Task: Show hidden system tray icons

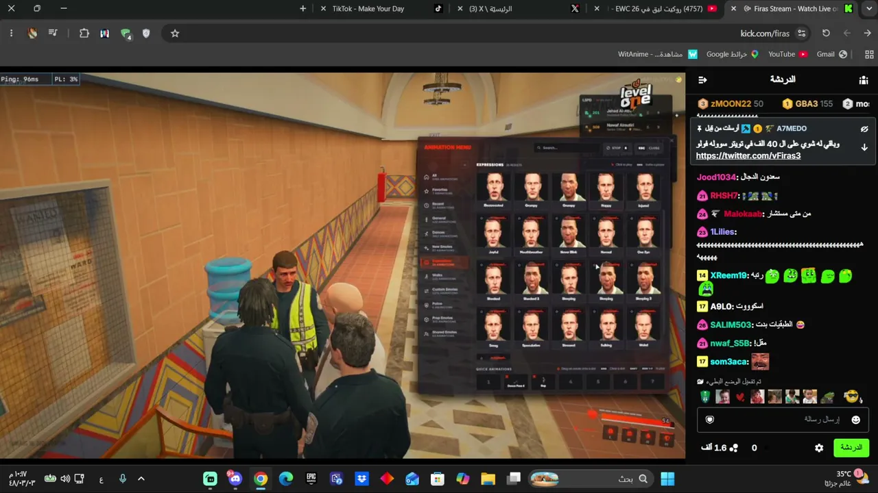Action: pos(141,479)
